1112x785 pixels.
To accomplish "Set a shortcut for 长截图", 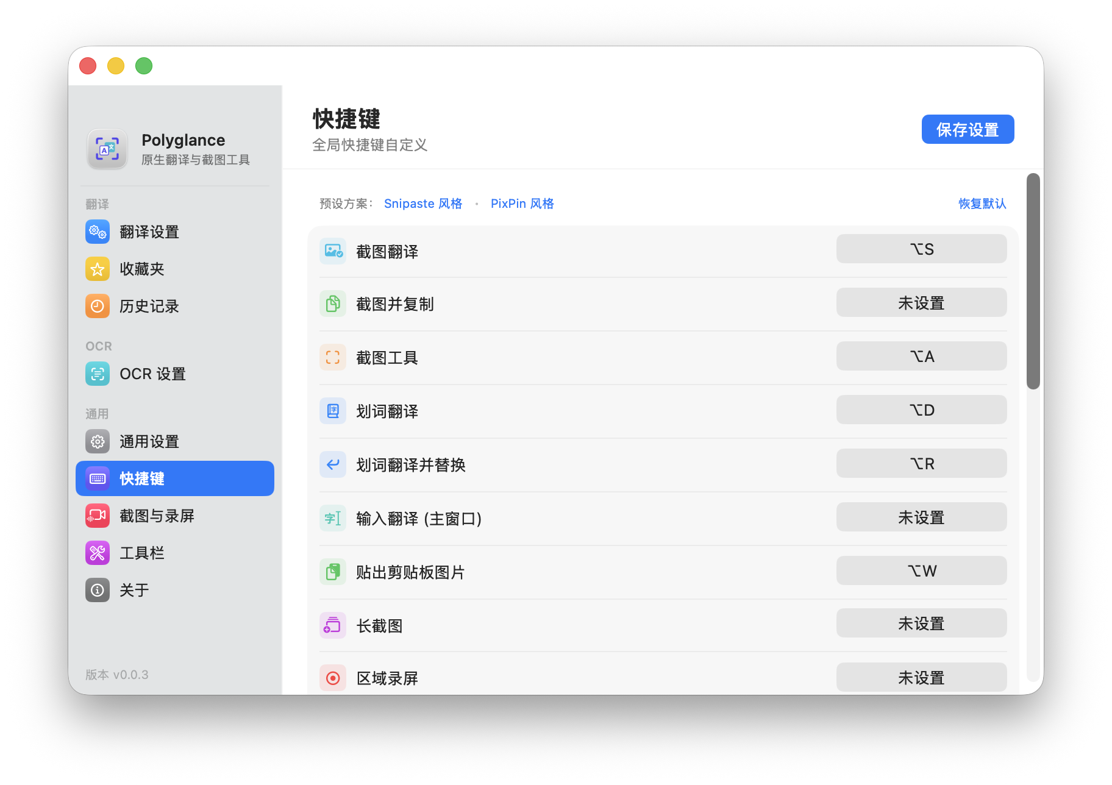I will click(x=921, y=623).
